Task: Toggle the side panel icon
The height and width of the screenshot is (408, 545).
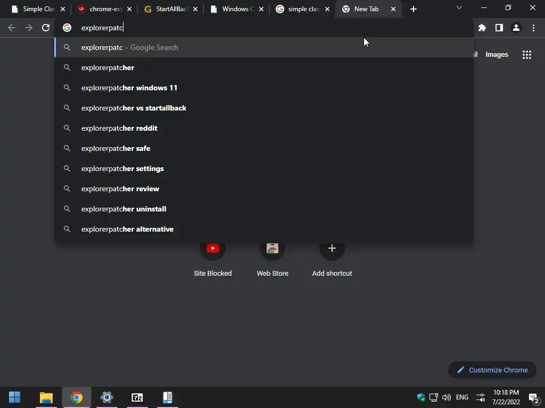Action: coord(499,28)
